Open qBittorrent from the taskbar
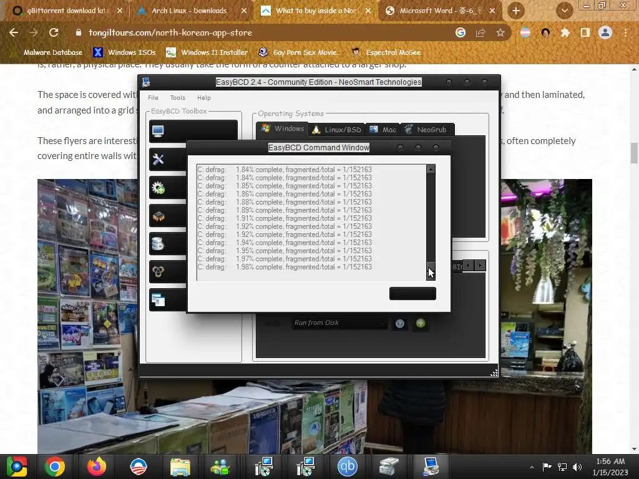The image size is (639, 479). pyautogui.click(x=347, y=467)
